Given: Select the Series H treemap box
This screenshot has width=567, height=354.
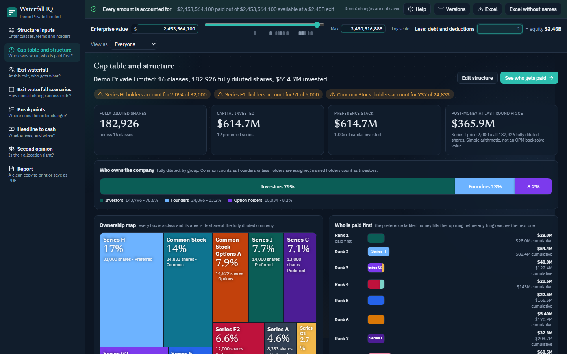Looking at the screenshot, I should click(132, 290).
